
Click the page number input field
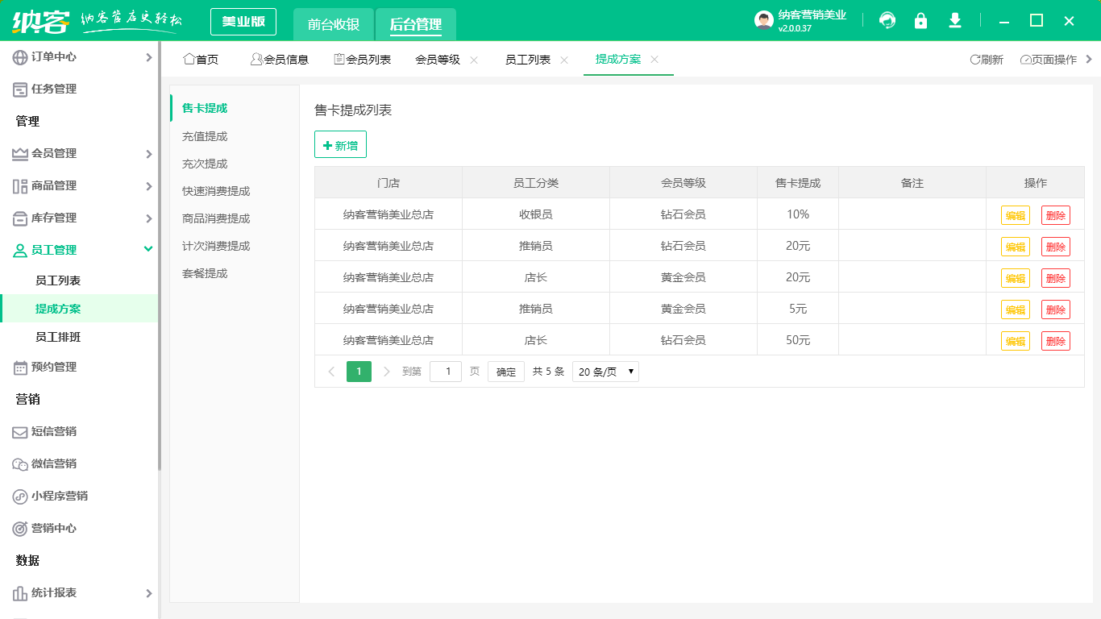(446, 371)
